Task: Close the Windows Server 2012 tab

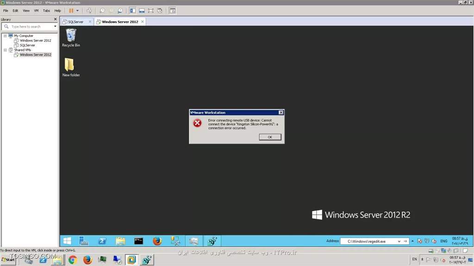Action: 143,22
